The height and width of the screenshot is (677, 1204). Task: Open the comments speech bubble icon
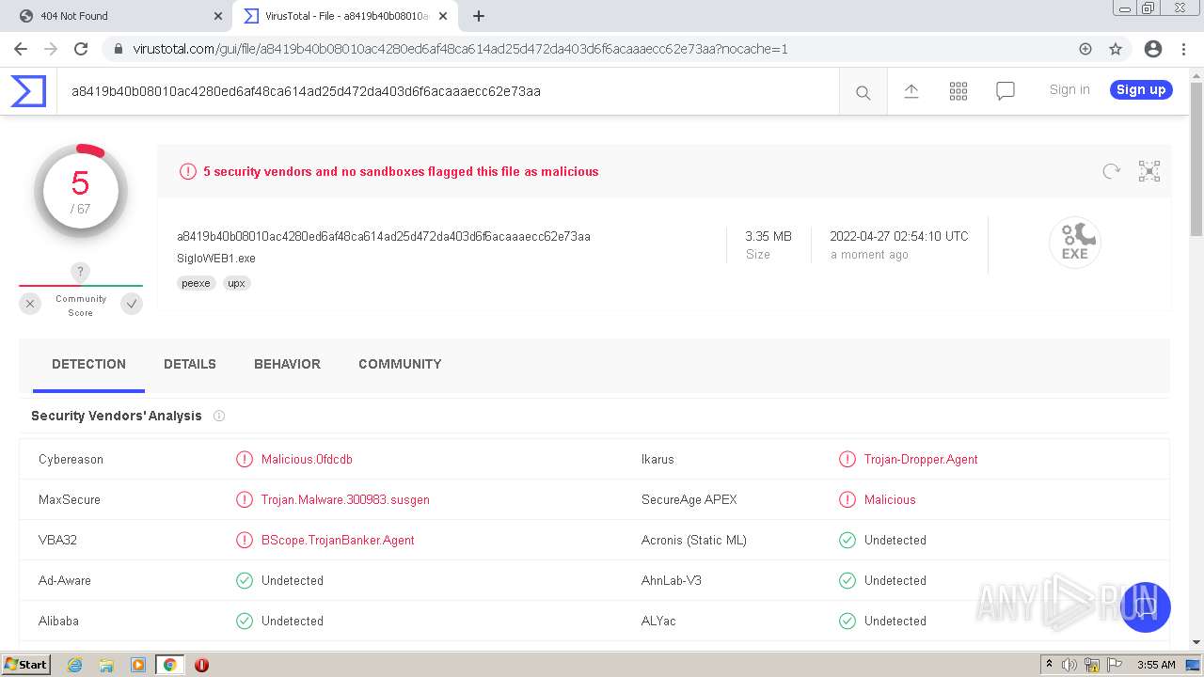[x=1006, y=91]
